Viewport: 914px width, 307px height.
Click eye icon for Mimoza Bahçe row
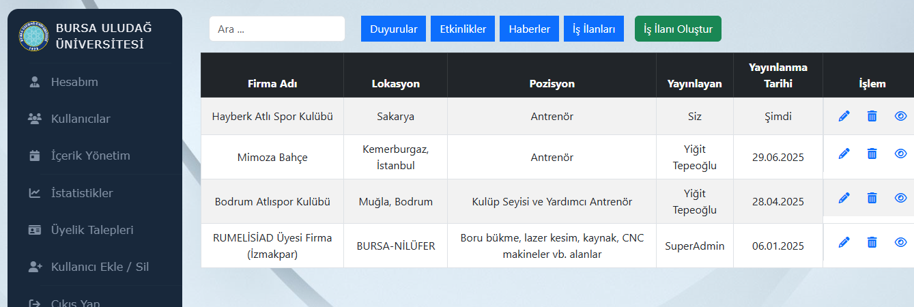[x=900, y=154]
